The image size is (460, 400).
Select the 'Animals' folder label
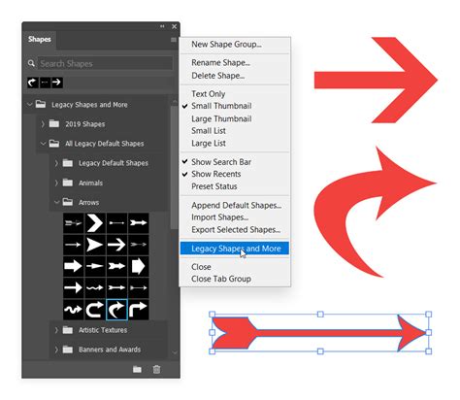pos(90,183)
